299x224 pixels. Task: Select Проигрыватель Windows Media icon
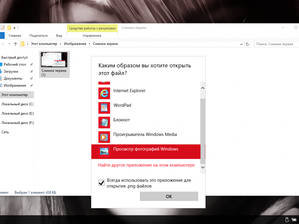[x=104, y=137]
